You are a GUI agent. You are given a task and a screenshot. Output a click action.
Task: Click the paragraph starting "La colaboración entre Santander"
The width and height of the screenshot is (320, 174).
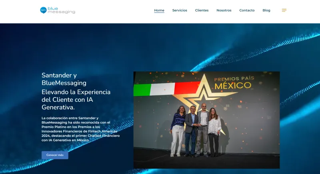click(81, 129)
